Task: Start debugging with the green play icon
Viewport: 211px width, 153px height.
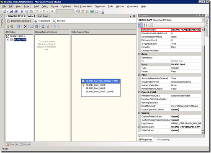Action: point(52,11)
